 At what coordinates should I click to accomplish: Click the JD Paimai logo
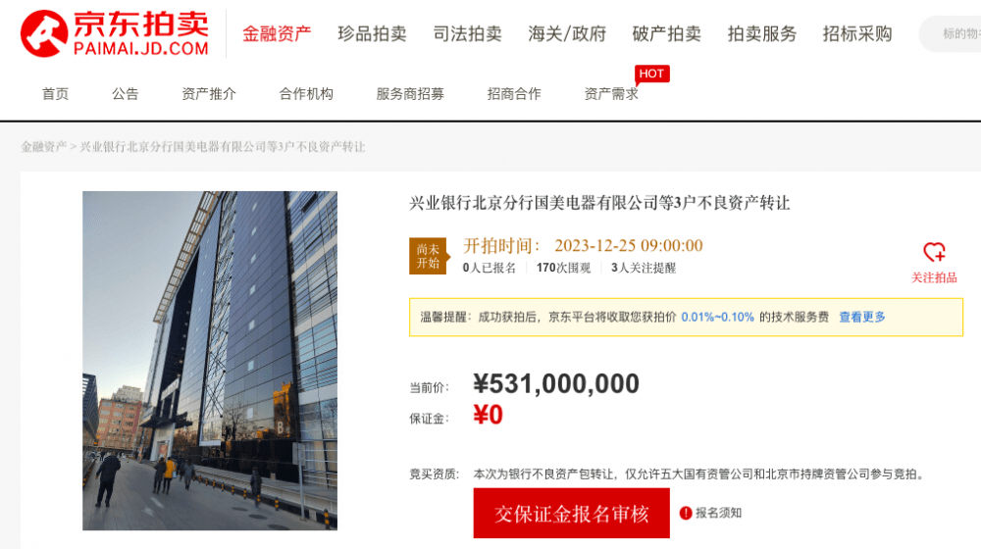(x=115, y=33)
